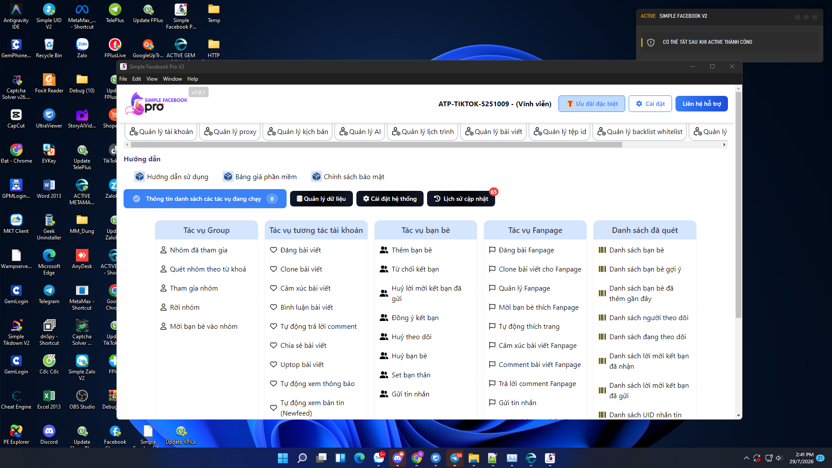Open the Window menu

(x=172, y=79)
